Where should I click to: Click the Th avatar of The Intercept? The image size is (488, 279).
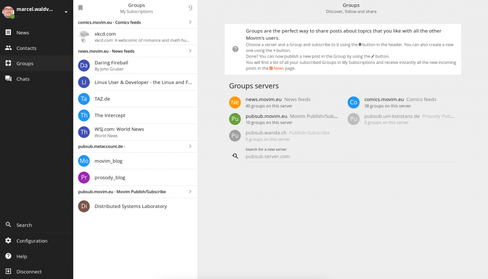click(x=84, y=115)
